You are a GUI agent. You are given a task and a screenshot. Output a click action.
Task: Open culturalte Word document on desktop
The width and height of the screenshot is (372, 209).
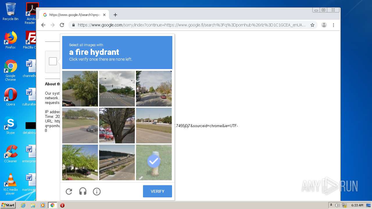(x=30, y=97)
